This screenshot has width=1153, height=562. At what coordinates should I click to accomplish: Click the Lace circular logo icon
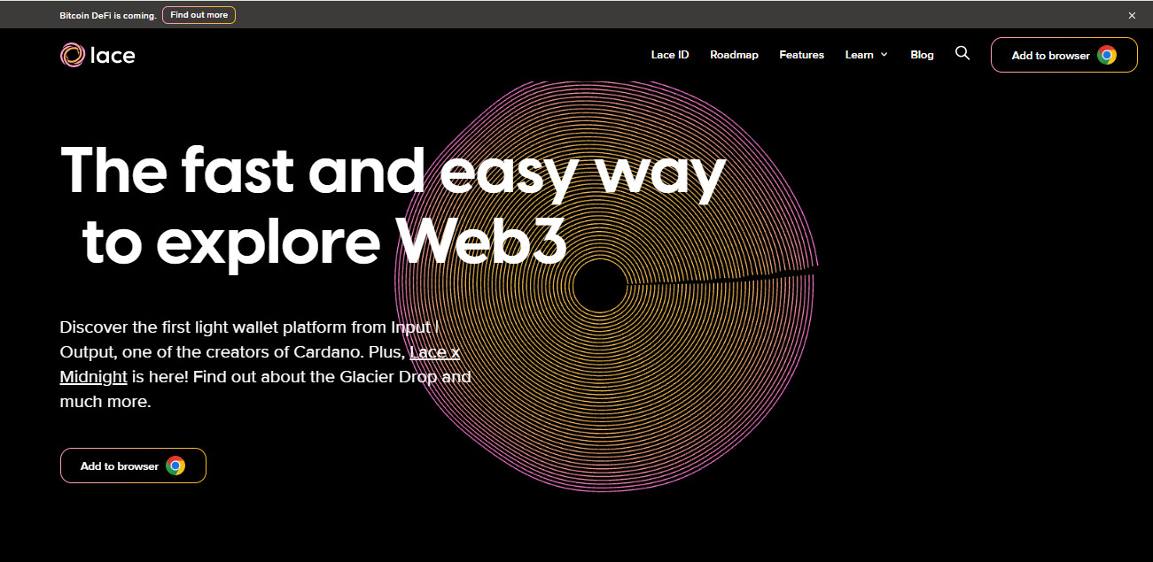pyautogui.click(x=72, y=55)
